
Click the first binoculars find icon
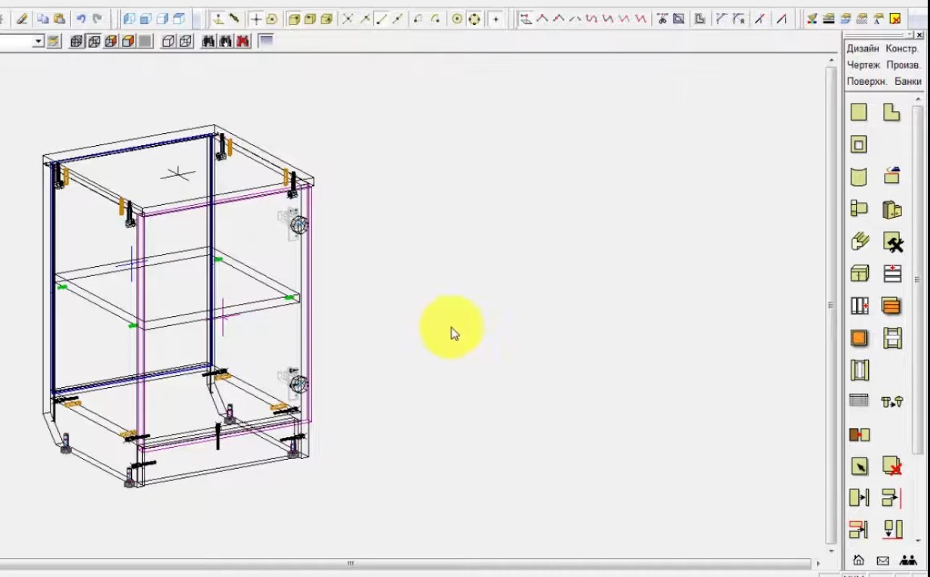pyautogui.click(x=209, y=42)
